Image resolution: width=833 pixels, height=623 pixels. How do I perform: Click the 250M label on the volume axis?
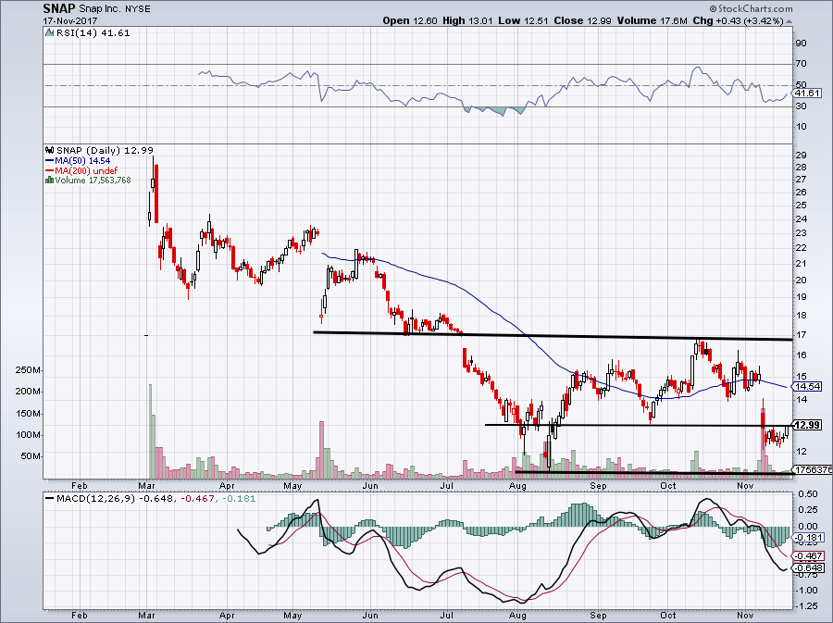click(x=28, y=370)
